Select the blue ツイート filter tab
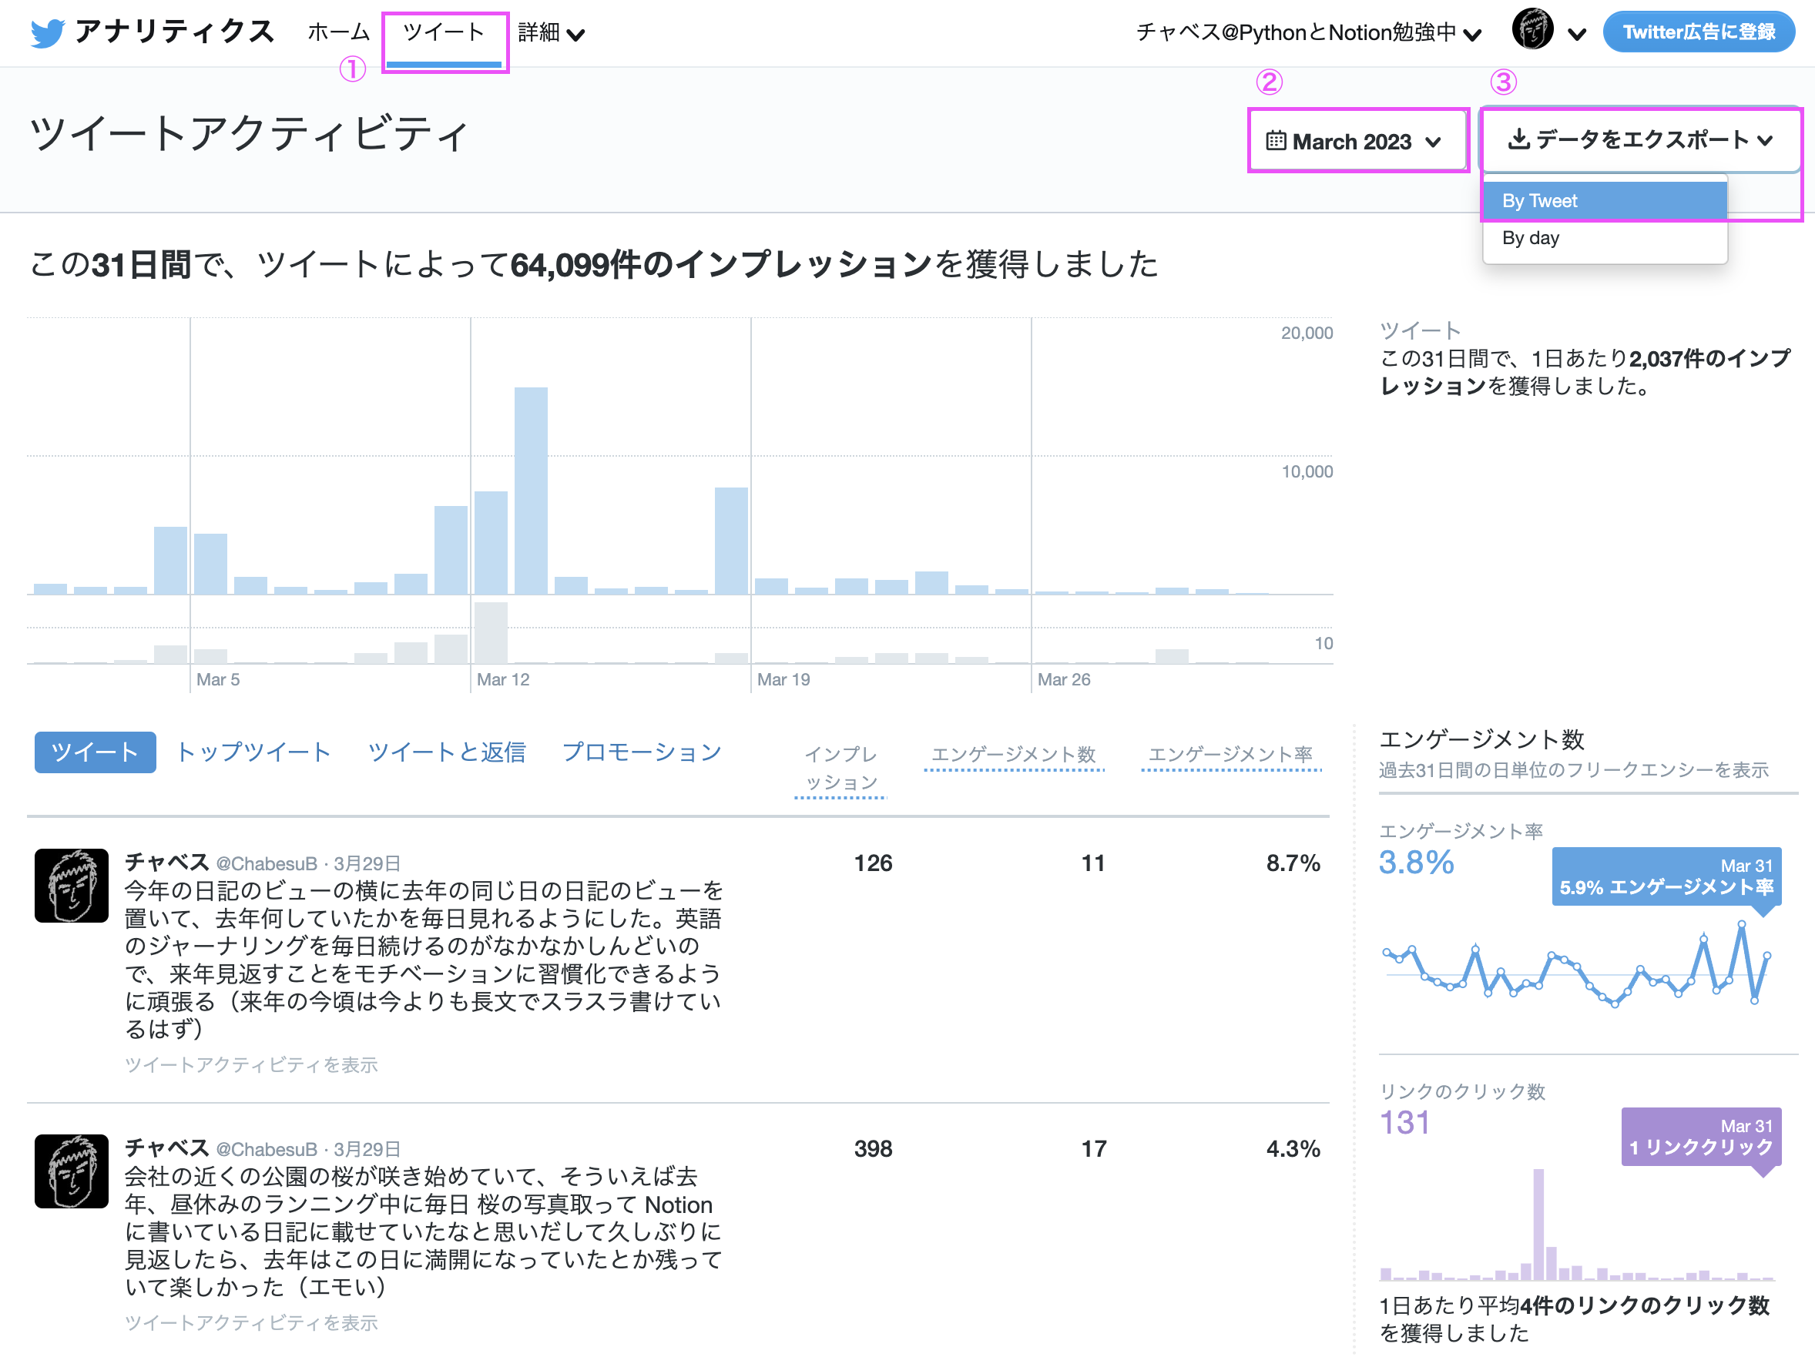The height and width of the screenshot is (1357, 1815). click(x=96, y=752)
